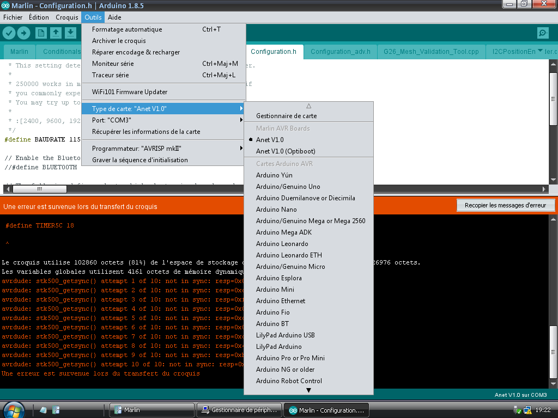Screen dimensions: 558x418
Task: Click Moniteur série menu entry
Action: pos(163,64)
